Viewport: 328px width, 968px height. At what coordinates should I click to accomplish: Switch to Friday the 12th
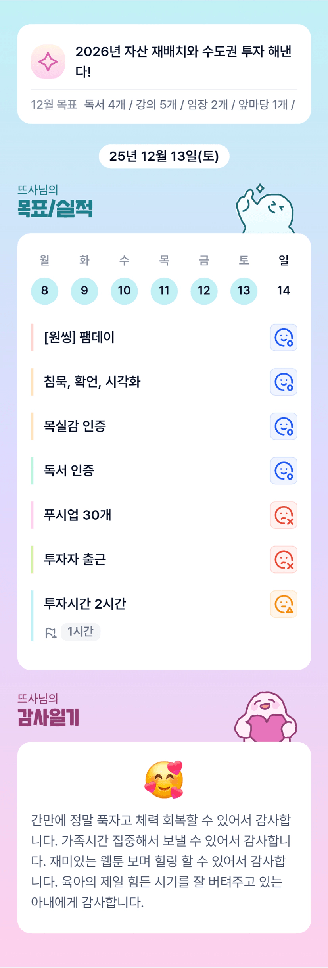[x=204, y=291]
